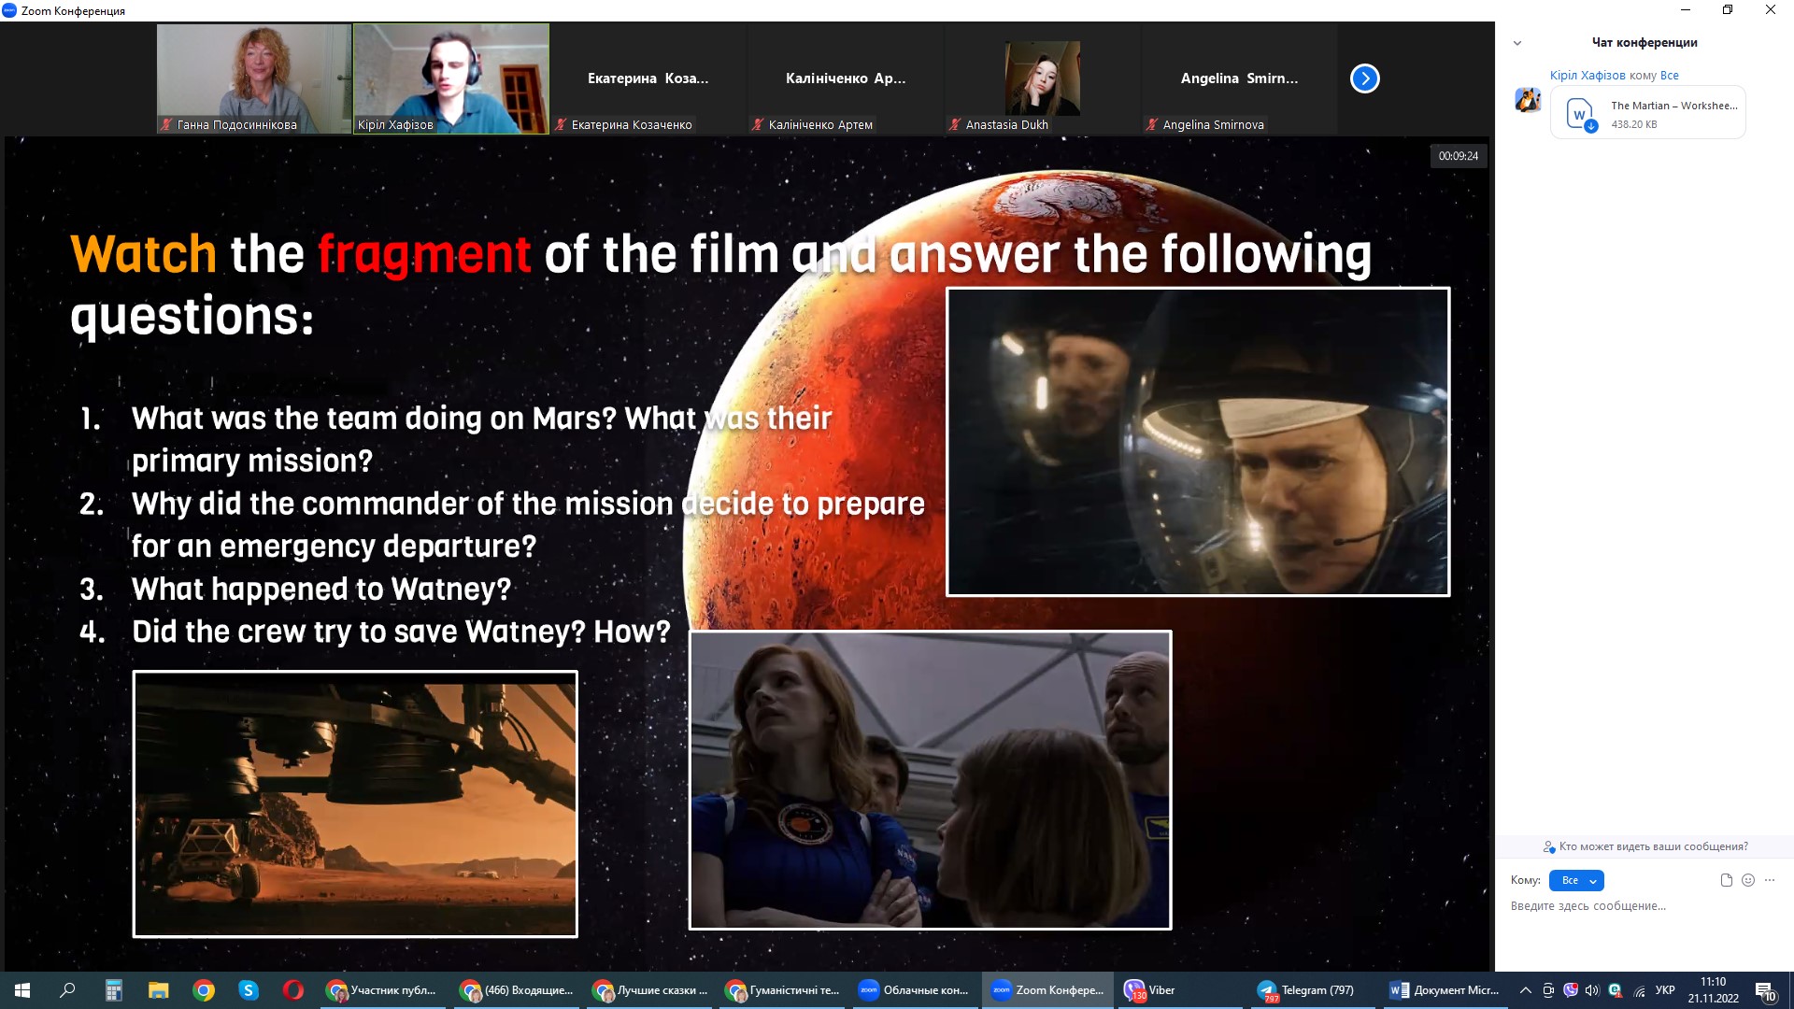Open the chat more options ellipsis

1770,880
